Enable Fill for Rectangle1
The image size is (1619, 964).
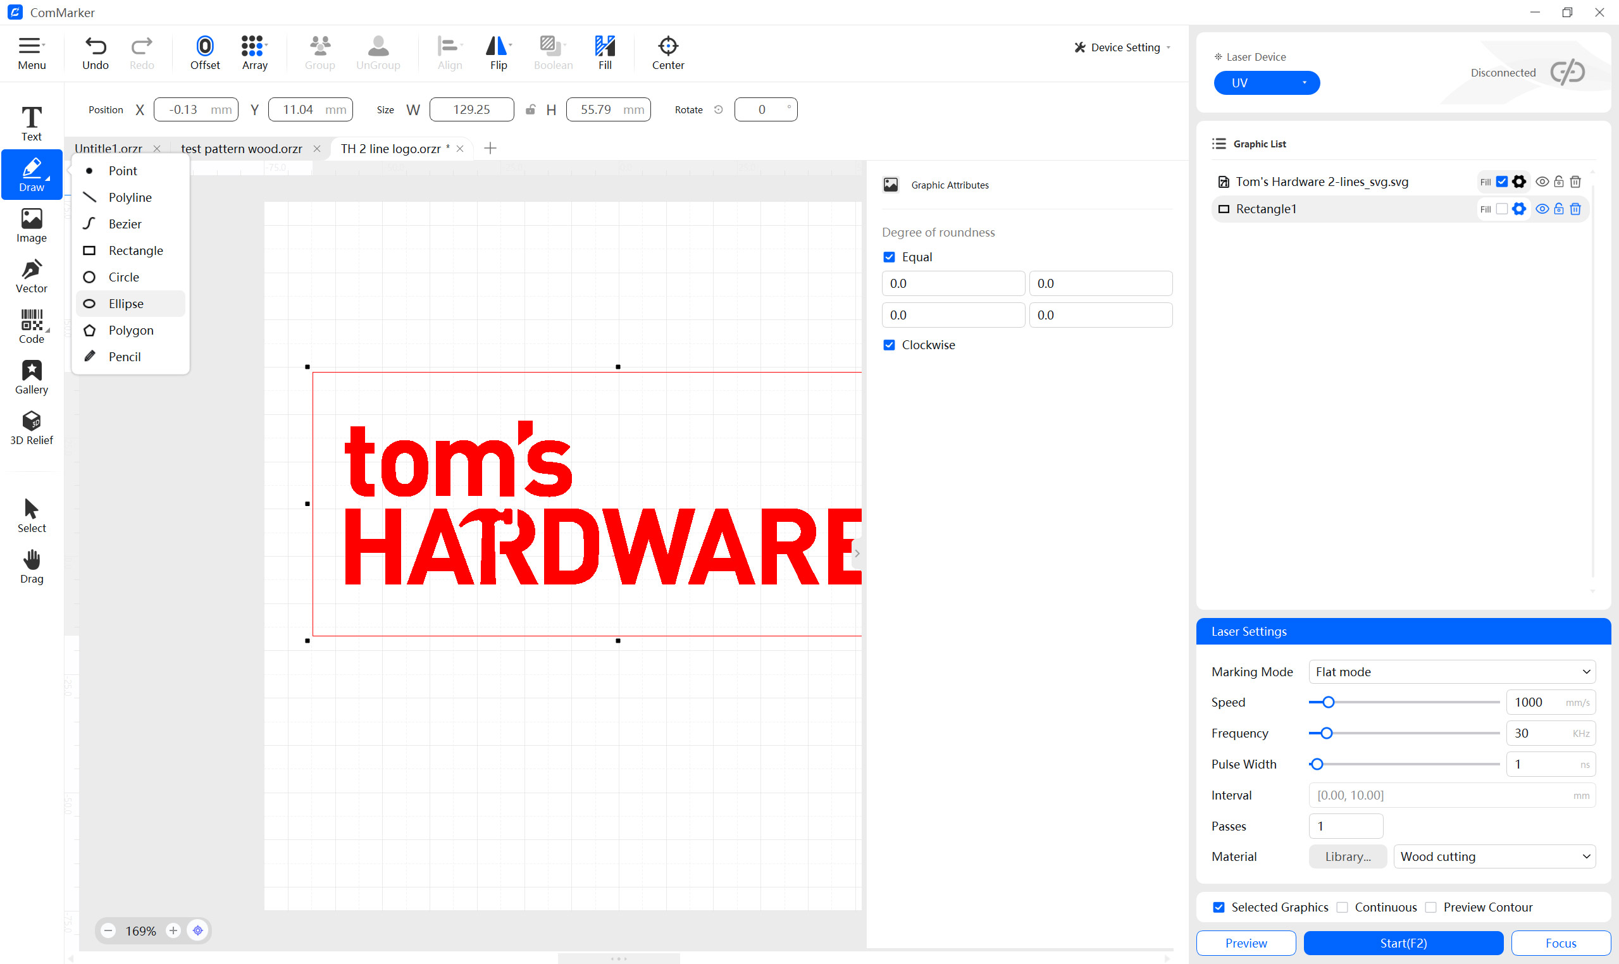click(1501, 209)
